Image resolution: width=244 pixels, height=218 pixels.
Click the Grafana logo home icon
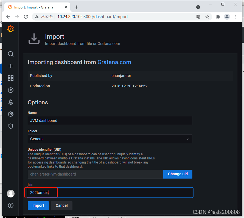tap(11, 29)
